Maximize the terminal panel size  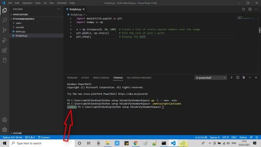[250, 78]
